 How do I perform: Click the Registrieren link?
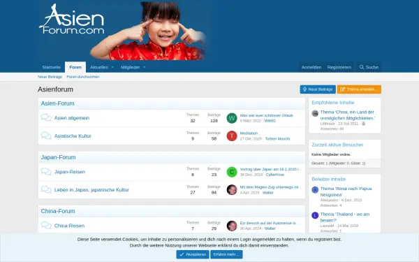click(x=339, y=67)
